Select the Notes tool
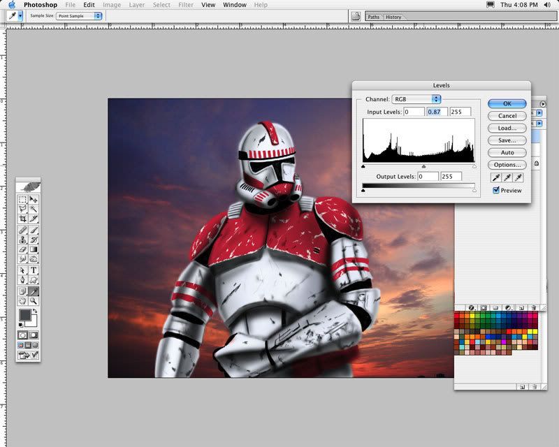 tap(23, 291)
